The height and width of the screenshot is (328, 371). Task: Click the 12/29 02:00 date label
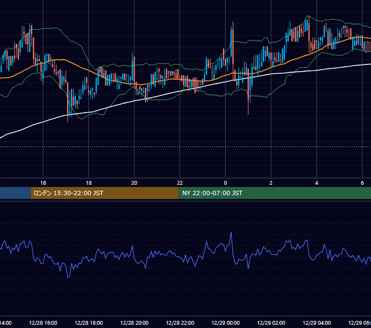click(x=271, y=323)
